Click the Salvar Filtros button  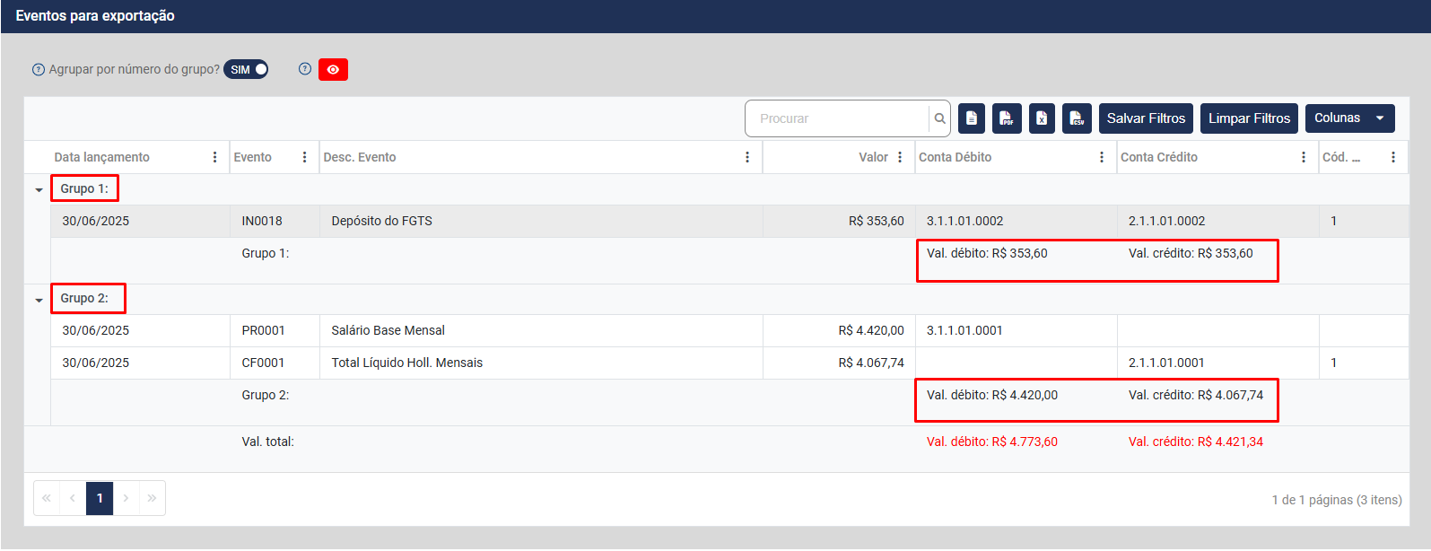point(1146,118)
